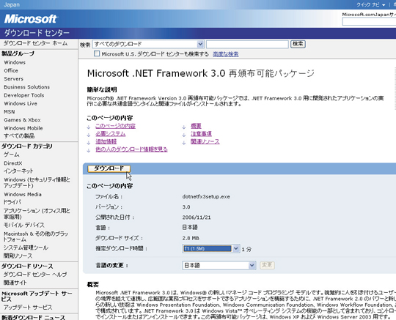Open Windows Media download category
The height and width of the screenshot is (320, 396).
pos(23,195)
